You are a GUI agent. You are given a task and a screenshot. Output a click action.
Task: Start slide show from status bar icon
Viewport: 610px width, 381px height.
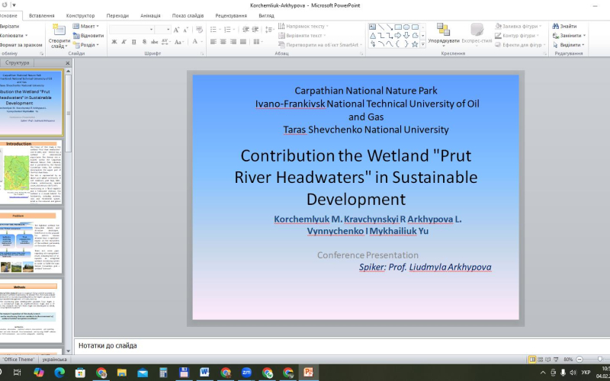pos(556,359)
